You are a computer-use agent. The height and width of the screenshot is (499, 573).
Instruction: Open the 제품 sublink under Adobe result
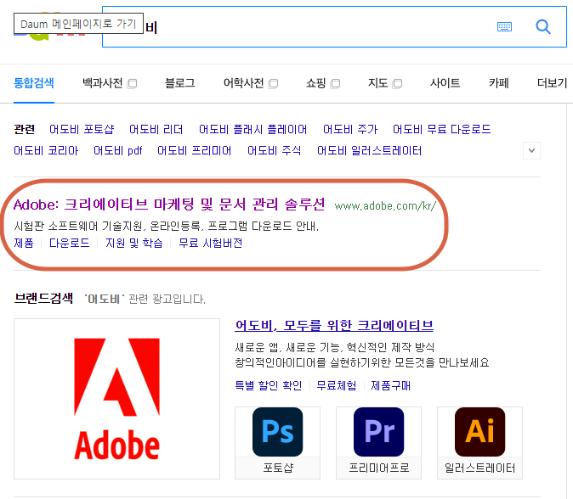24,243
